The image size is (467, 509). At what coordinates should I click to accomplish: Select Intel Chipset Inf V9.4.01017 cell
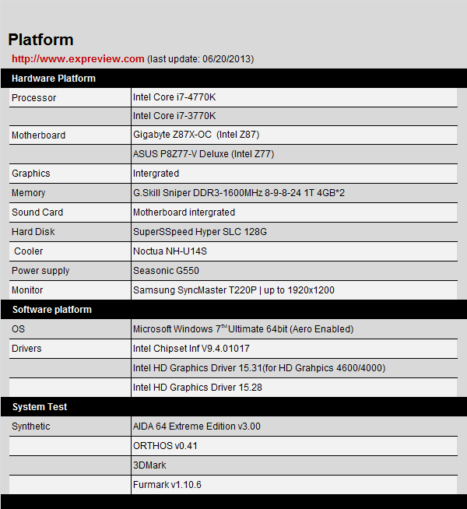[x=294, y=349]
